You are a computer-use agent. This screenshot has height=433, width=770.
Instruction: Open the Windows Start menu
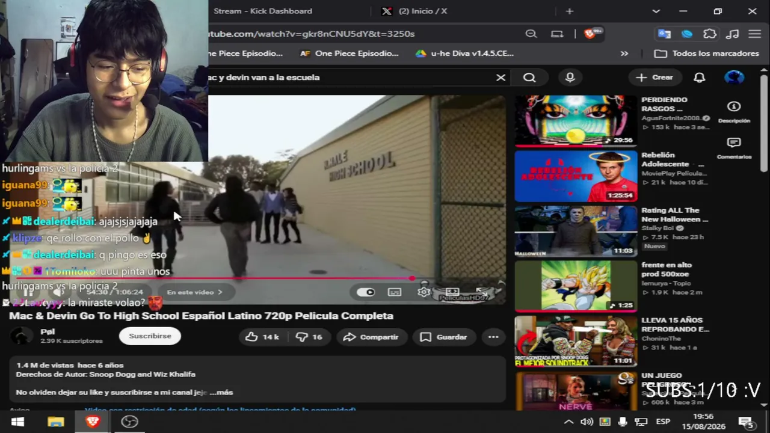(17, 422)
